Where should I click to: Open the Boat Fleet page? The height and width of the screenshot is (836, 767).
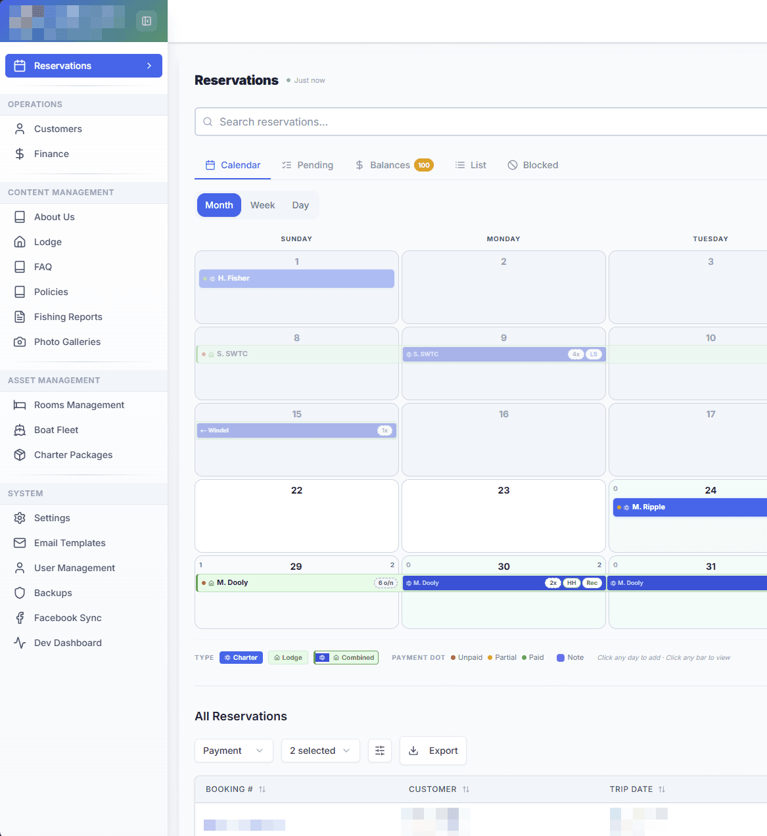click(x=55, y=430)
